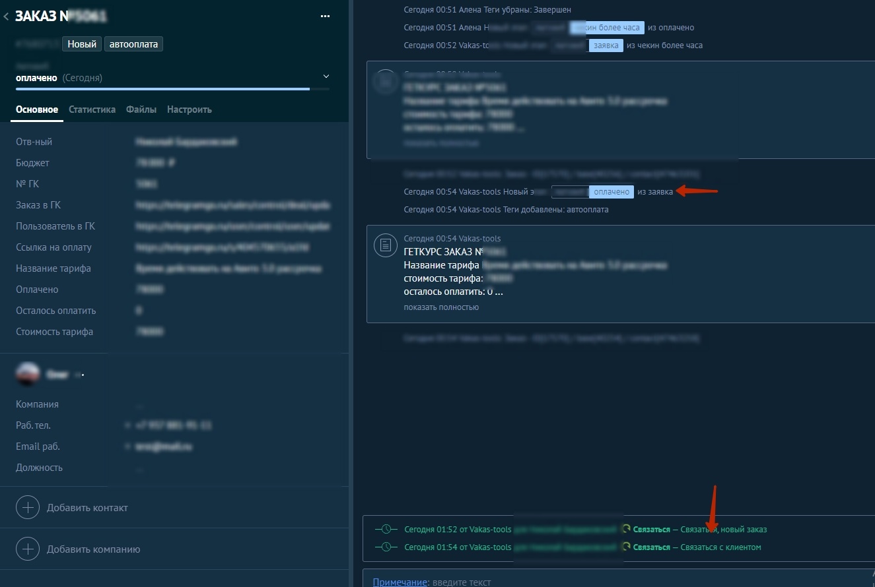
Task: Click the Новый tag
Action: pos(83,44)
